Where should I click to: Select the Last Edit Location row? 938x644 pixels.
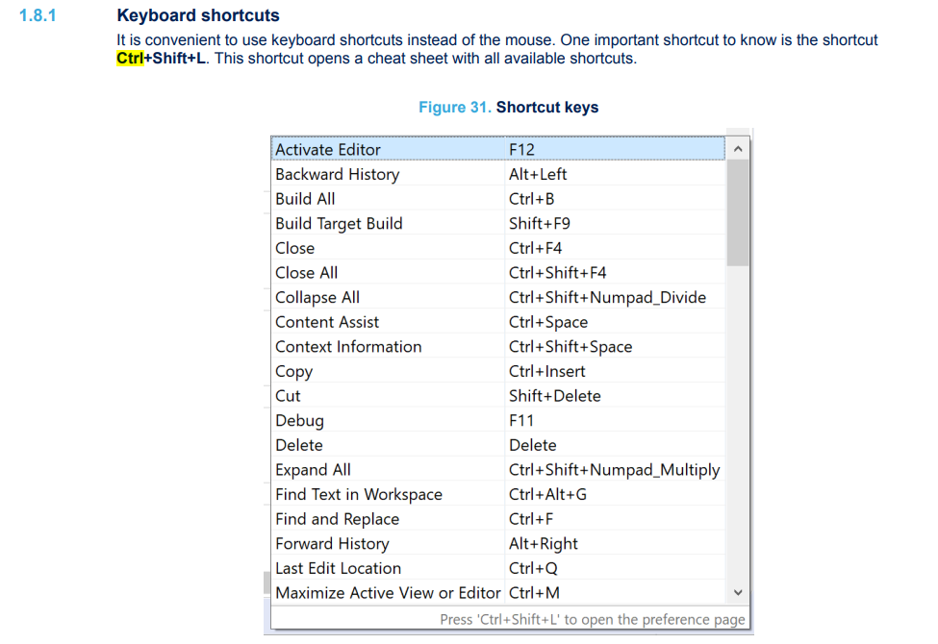pos(338,569)
